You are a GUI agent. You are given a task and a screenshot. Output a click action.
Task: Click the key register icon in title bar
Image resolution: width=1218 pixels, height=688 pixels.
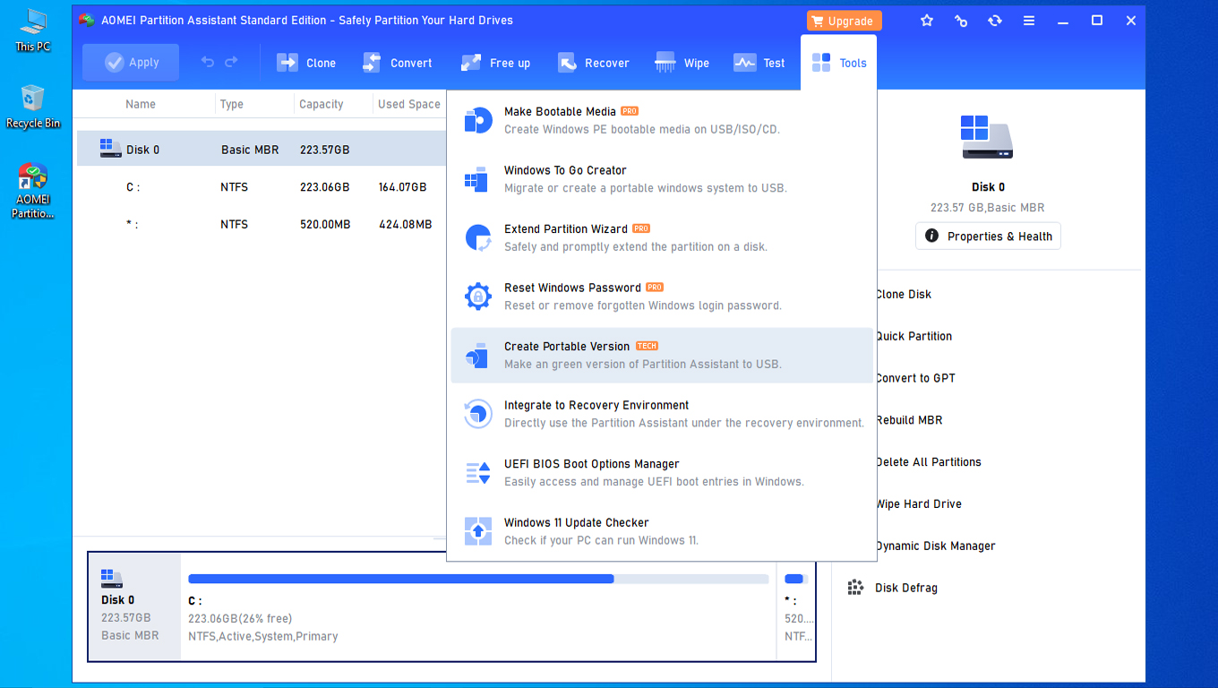tap(961, 21)
